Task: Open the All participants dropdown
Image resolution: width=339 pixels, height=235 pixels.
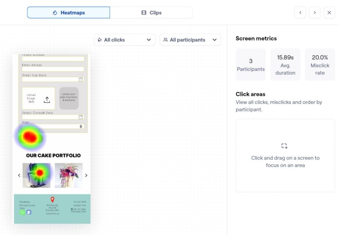Action: pyautogui.click(x=190, y=40)
